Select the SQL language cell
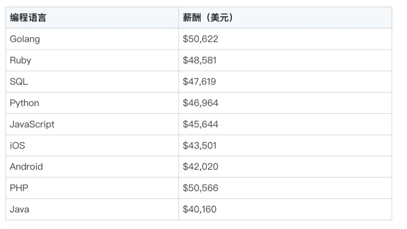407x229 pixels. (19, 82)
